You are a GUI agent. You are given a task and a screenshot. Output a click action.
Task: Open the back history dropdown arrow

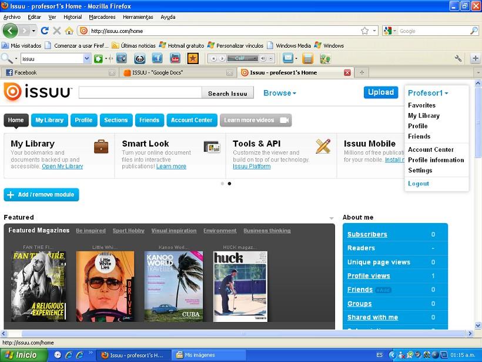click(x=34, y=31)
